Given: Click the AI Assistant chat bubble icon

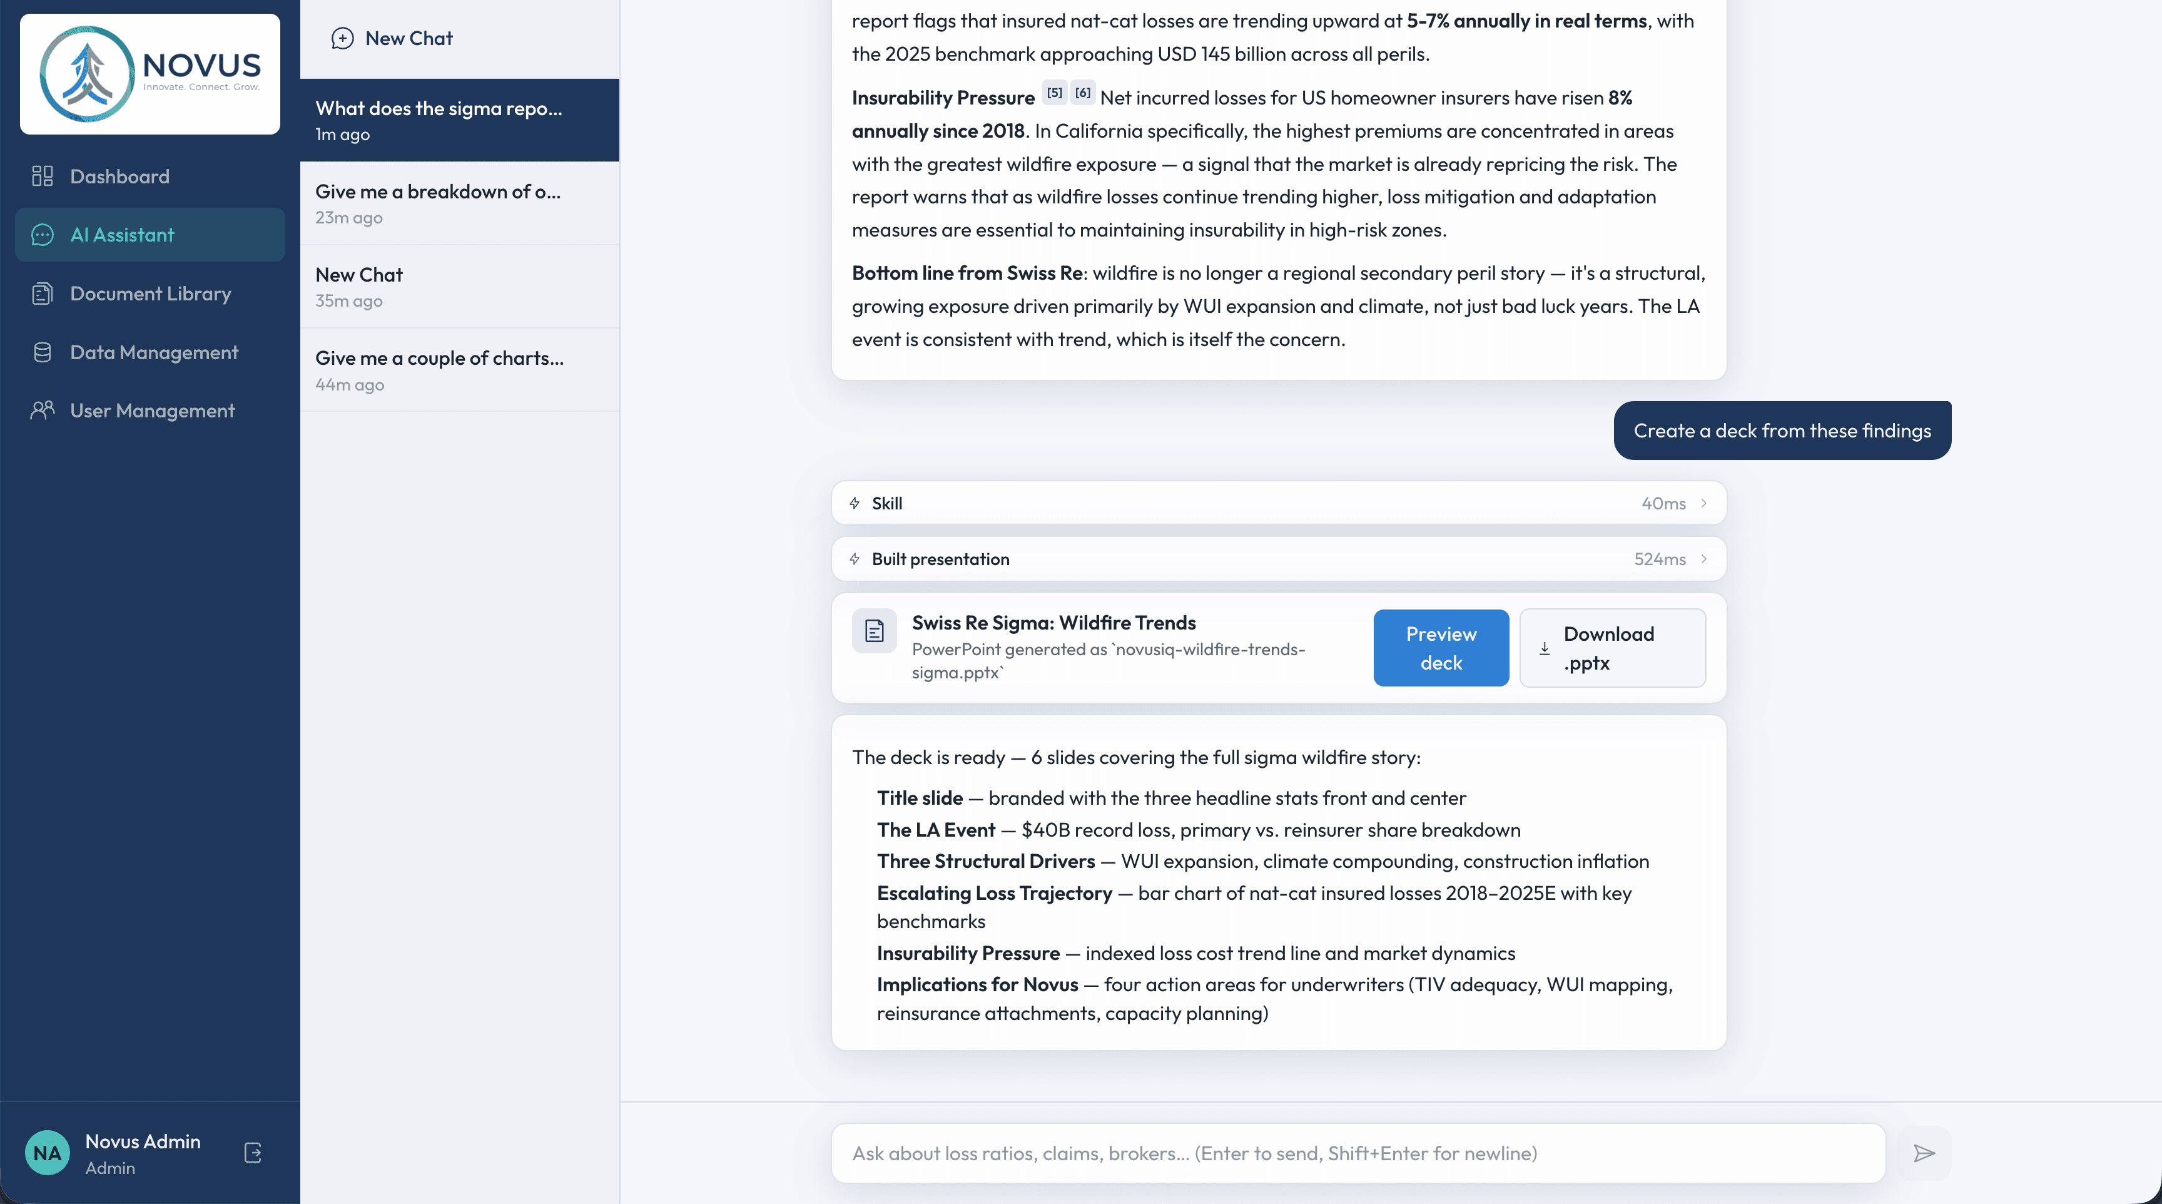Looking at the screenshot, I should pyautogui.click(x=42, y=235).
